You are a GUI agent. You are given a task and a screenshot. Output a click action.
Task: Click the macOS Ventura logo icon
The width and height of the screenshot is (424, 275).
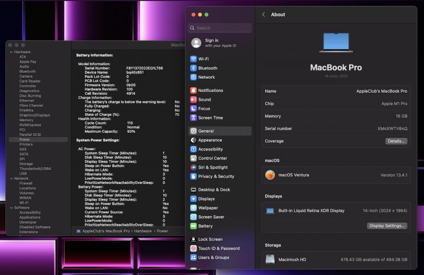tap(270, 175)
